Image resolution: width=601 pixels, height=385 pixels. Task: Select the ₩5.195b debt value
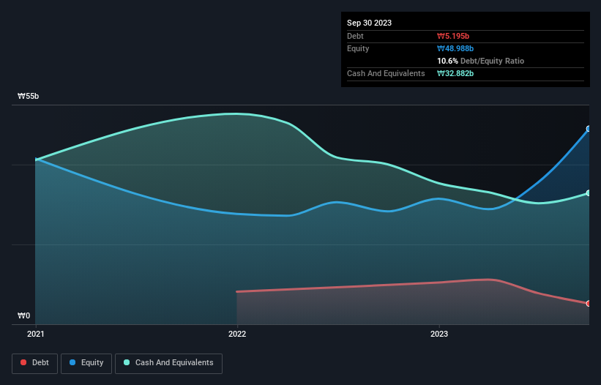pyautogui.click(x=453, y=36)
